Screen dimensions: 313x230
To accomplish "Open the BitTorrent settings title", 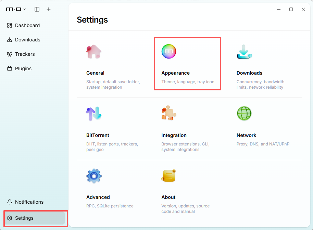I will tap(98, 135).
